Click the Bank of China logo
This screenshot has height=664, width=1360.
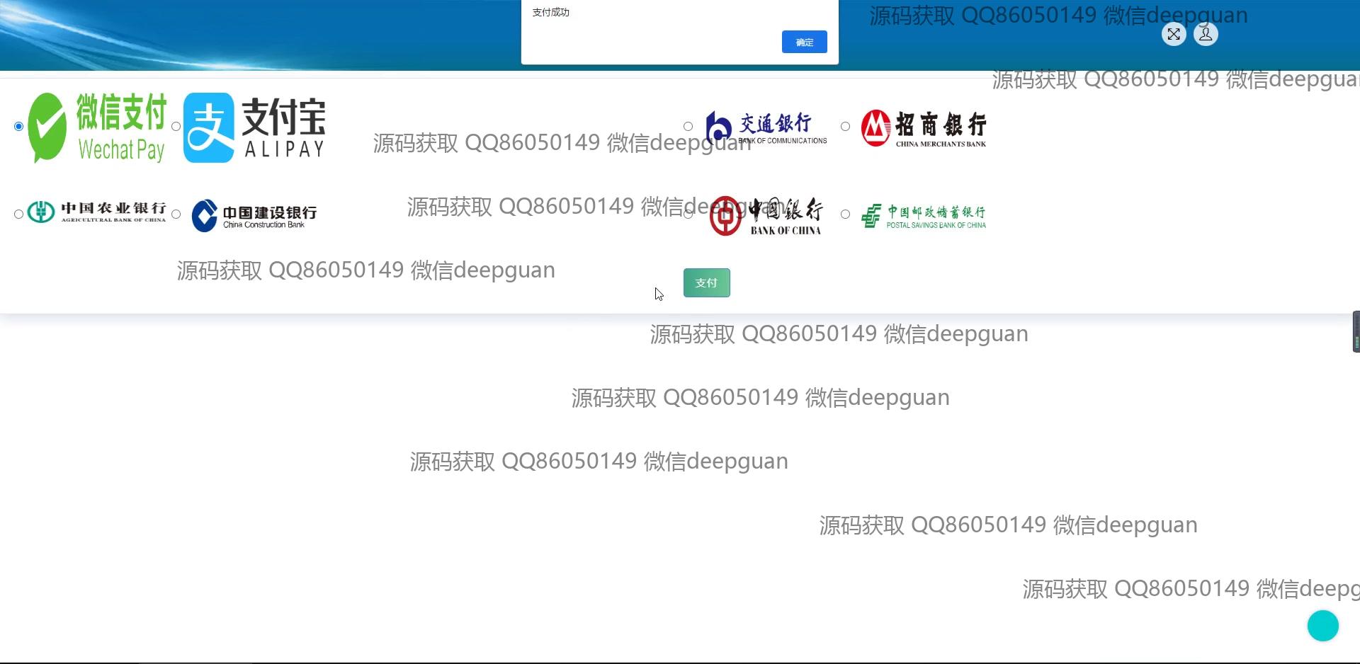[765, 214]
